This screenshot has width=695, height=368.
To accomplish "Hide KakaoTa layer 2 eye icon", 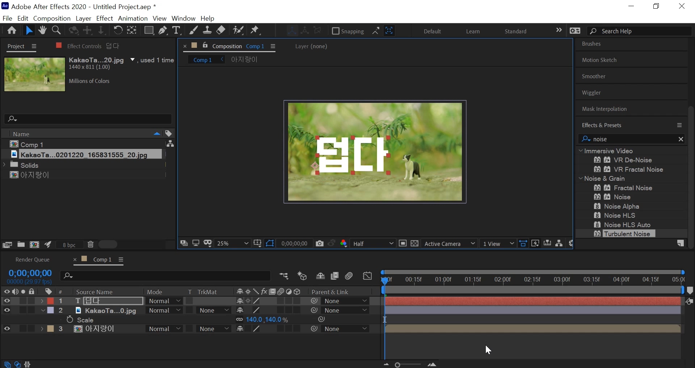I will pos(7,310).
